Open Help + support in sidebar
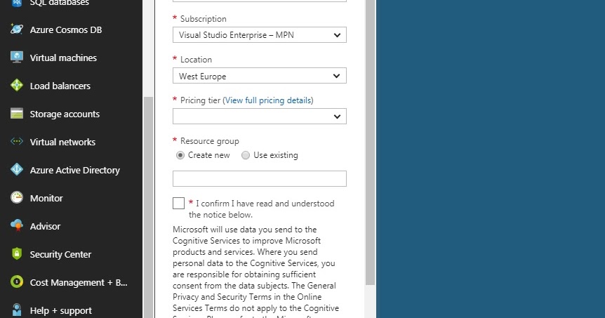 point(60,310)
